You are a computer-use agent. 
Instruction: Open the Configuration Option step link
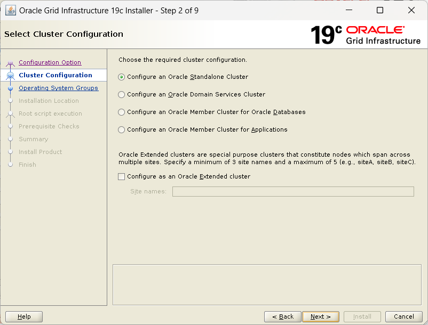[50, 62]
